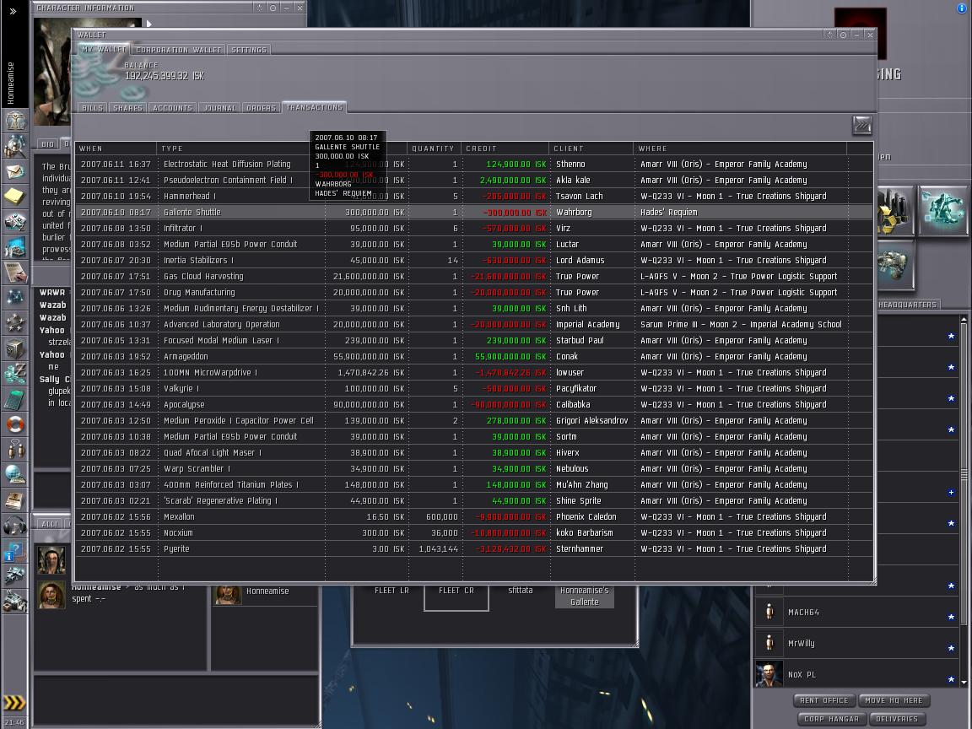Sort transactions by the Client column
The width and height of the screenshot is (972, 729).
pyautogui.click(x=591, y=148)
